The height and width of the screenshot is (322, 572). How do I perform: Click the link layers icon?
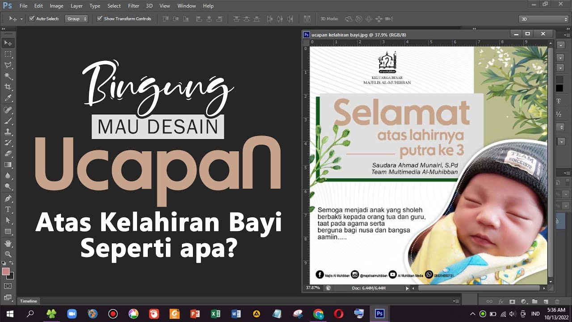pos(489,301)
